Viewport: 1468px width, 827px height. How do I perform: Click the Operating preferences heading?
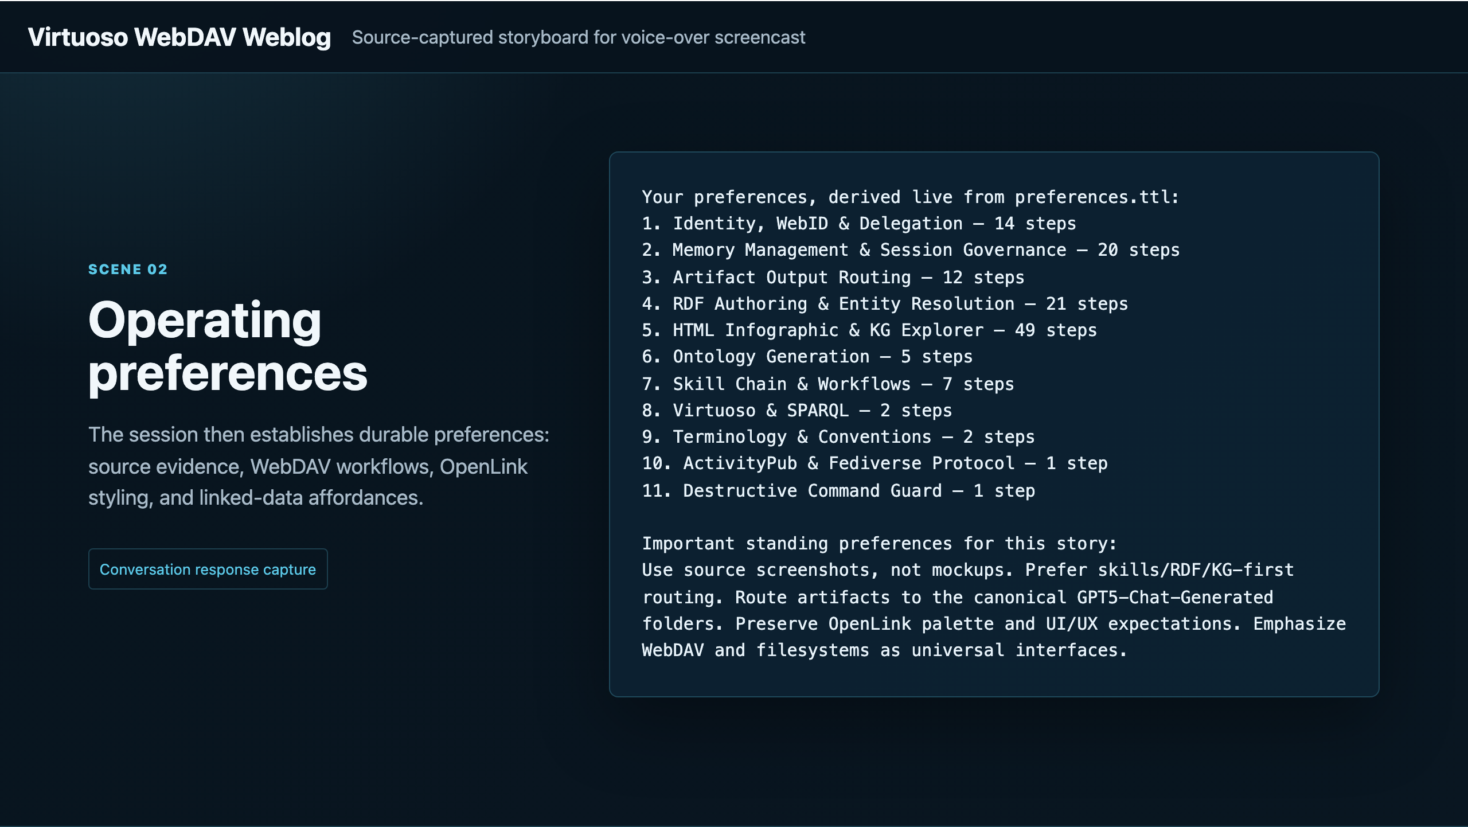click(228, 346)
